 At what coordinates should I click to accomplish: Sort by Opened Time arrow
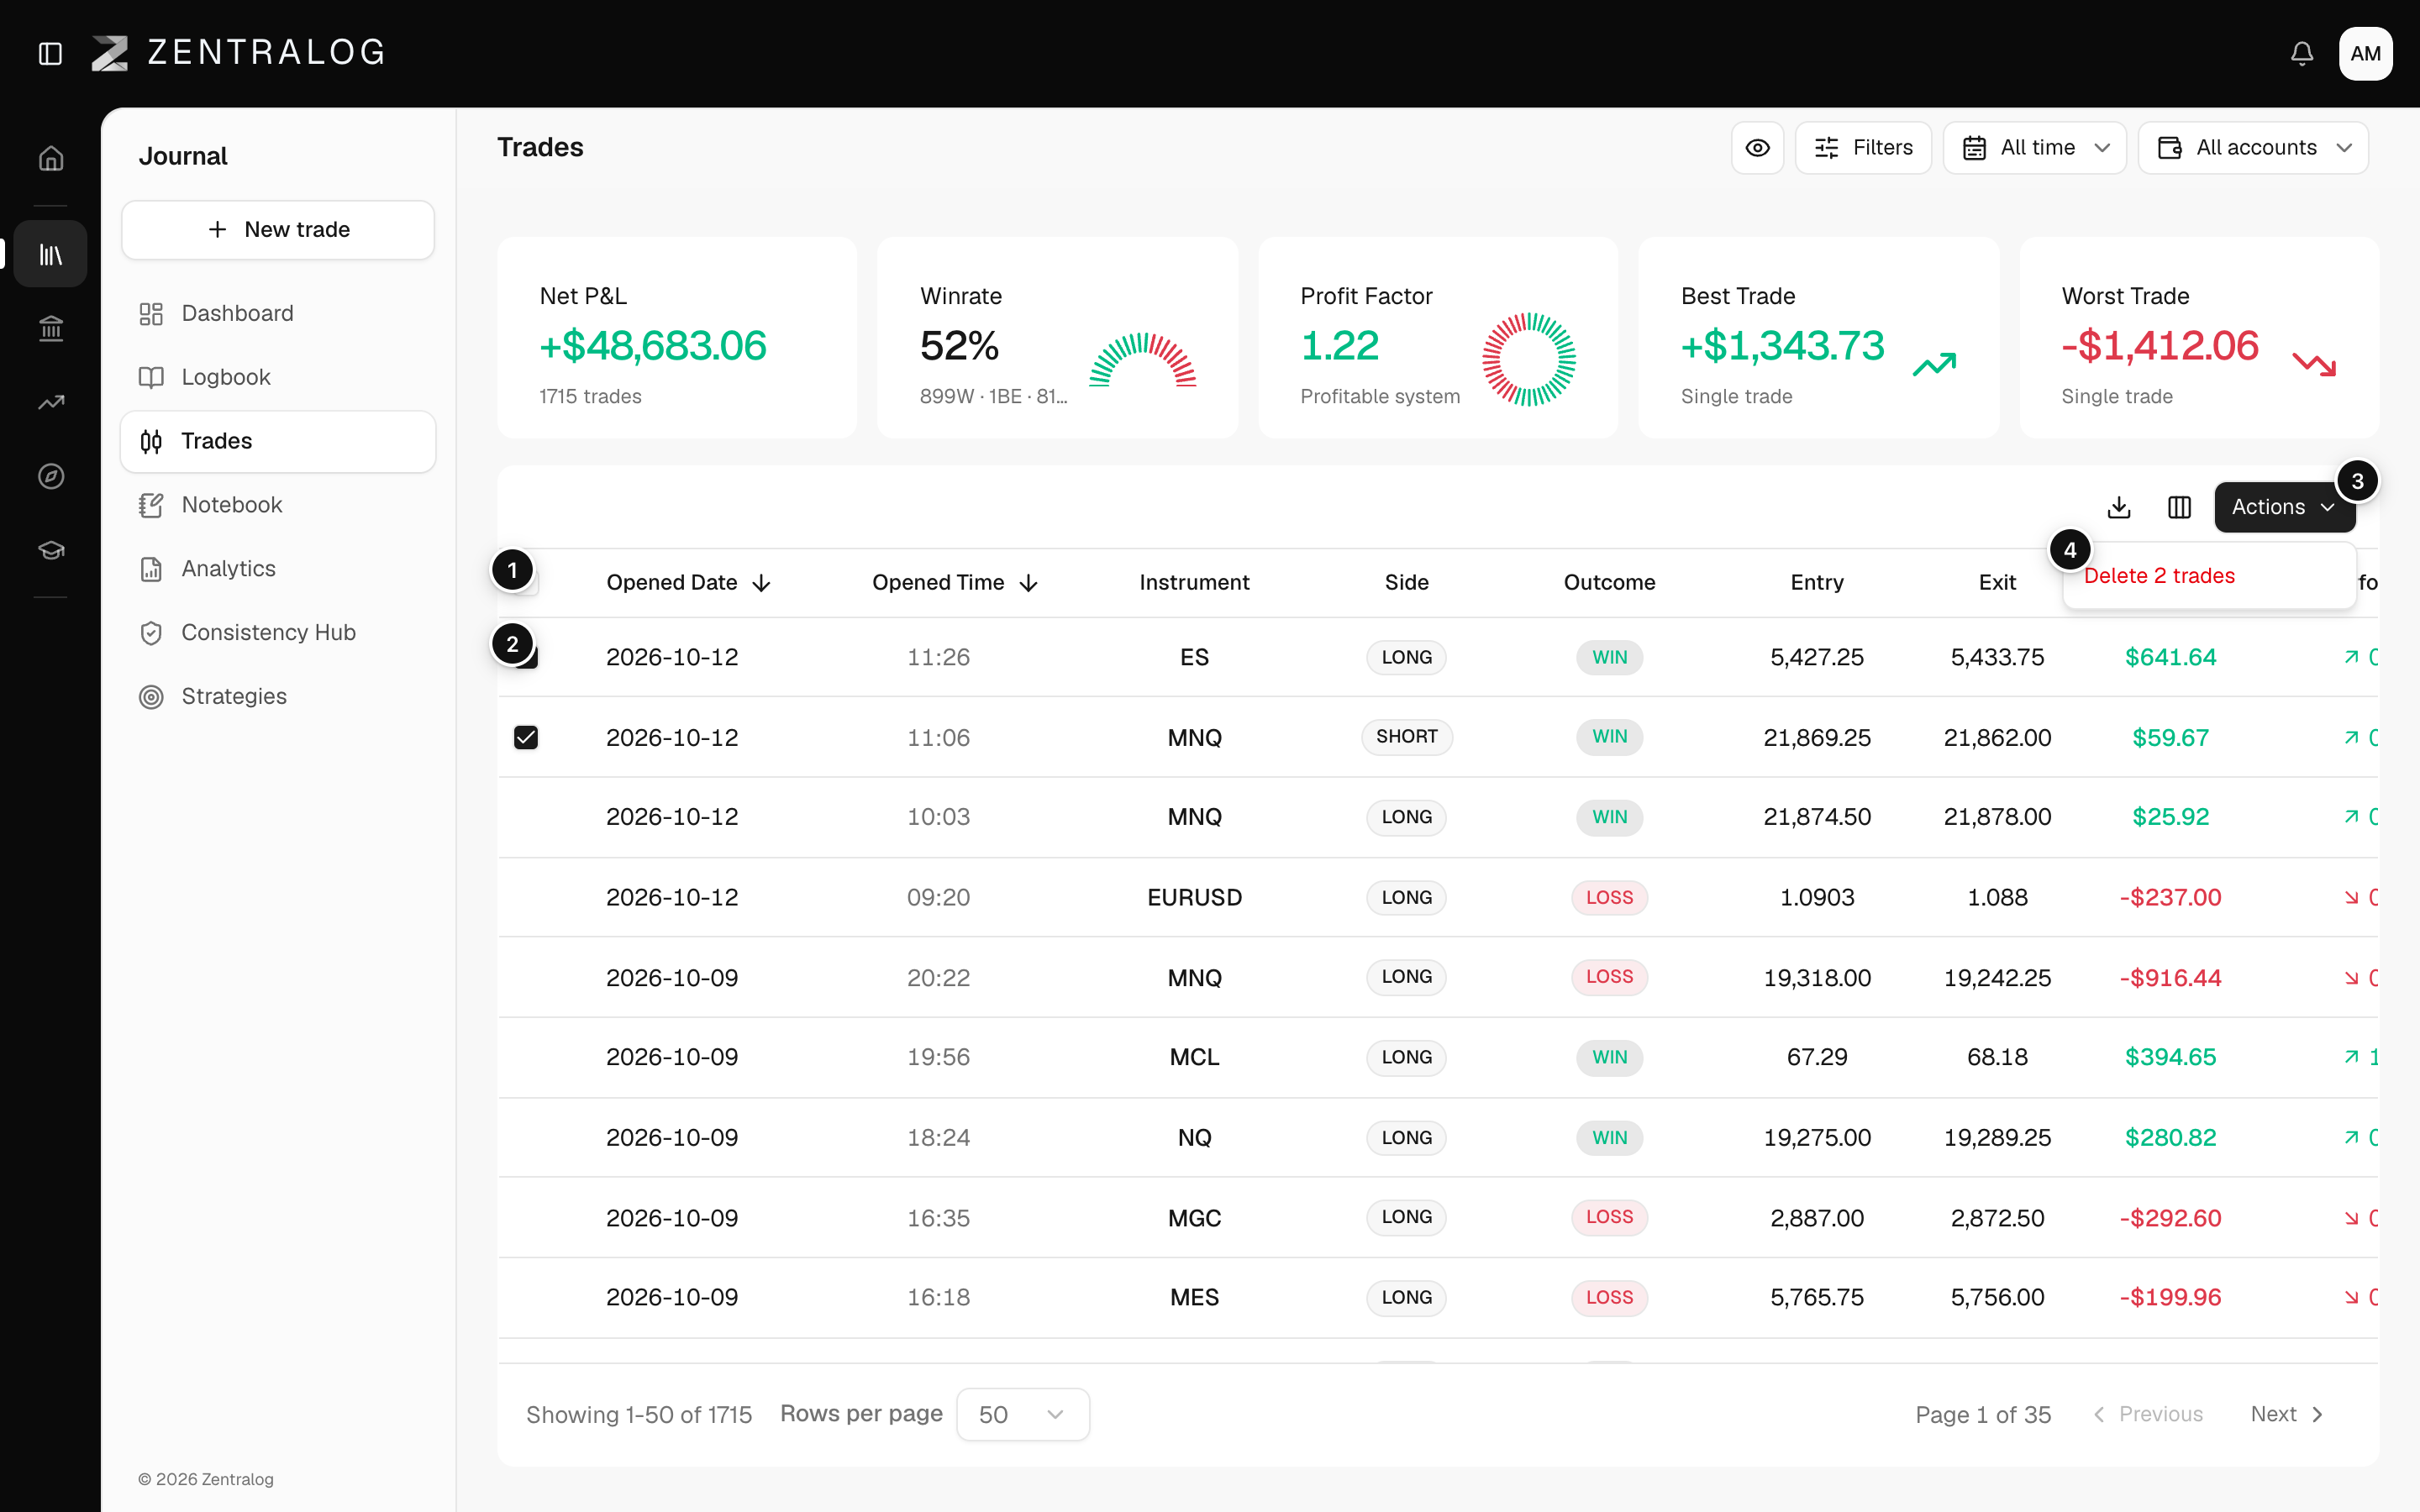[1029, 583]
